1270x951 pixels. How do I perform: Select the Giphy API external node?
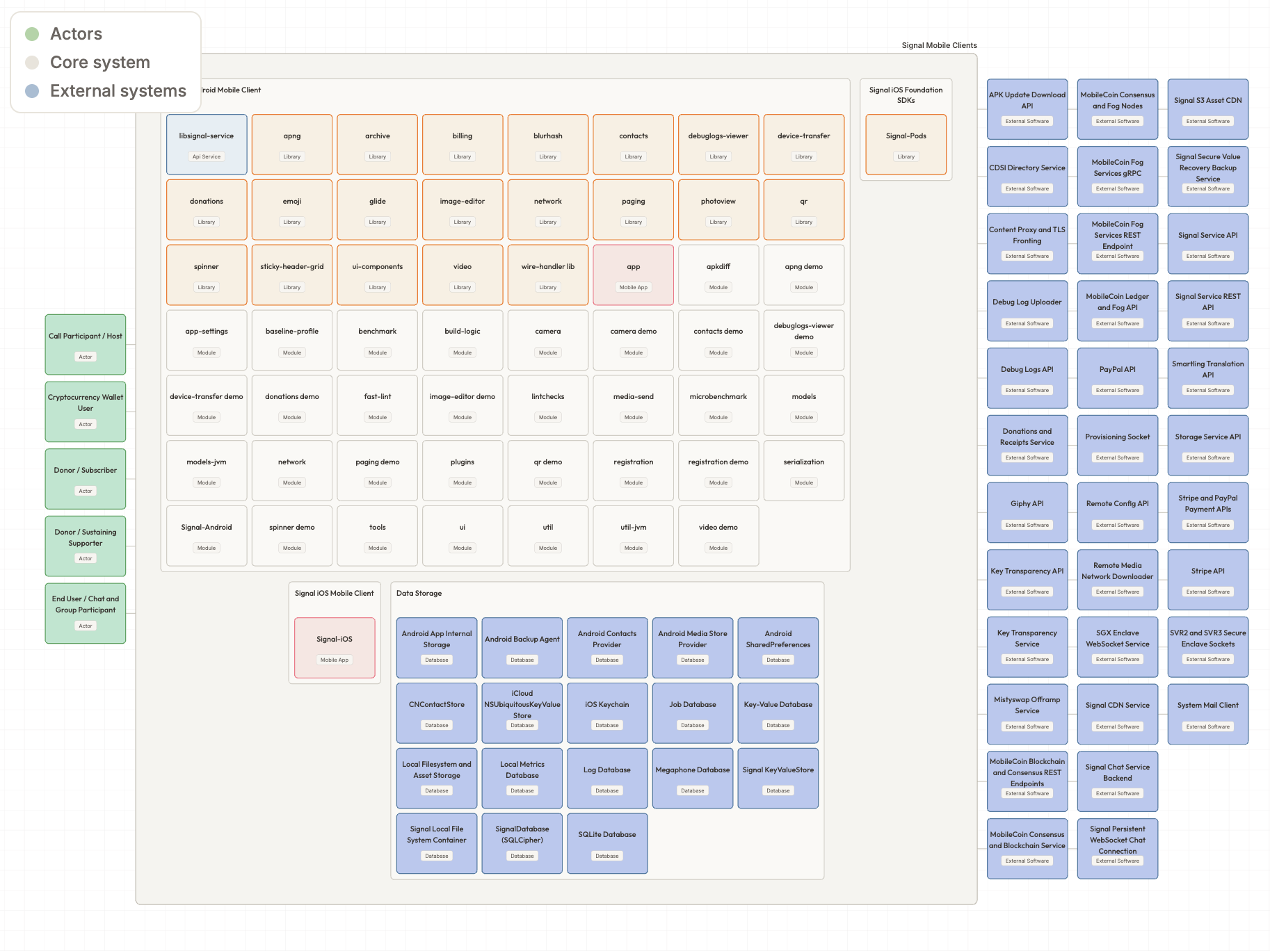(x=1027, y=512)
